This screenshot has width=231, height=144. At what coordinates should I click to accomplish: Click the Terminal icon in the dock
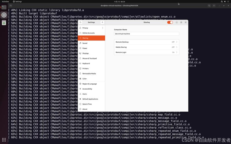coord(4,7)
